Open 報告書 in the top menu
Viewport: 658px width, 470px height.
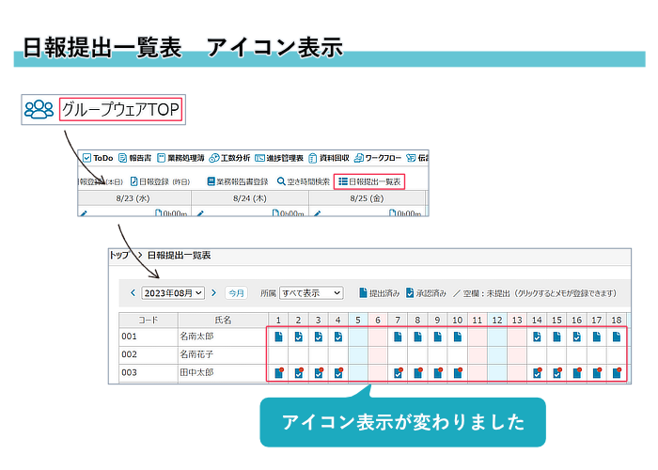[x=141, y=158]
